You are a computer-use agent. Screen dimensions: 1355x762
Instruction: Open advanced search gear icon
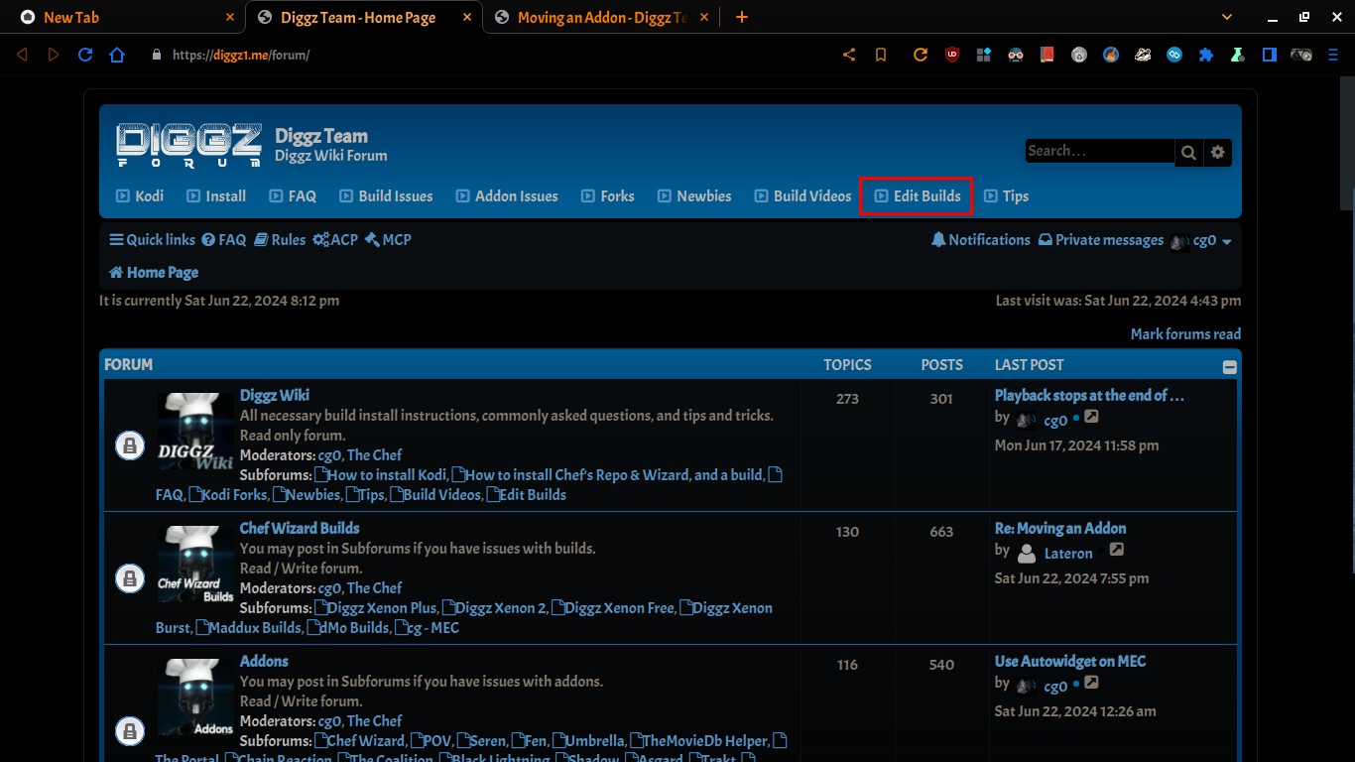(1218, 152)
